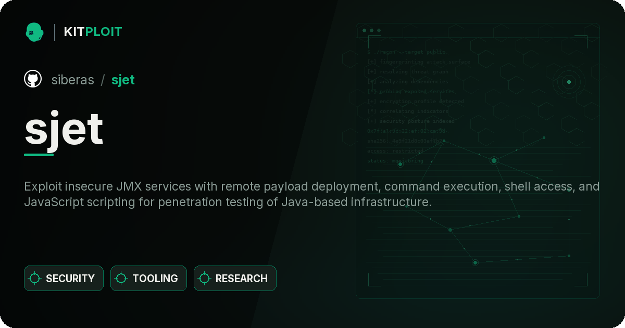Click the description starting 'Exploit insecure JMX services'
The width and height of the screenshot is (625, 328).
[312, 194]
